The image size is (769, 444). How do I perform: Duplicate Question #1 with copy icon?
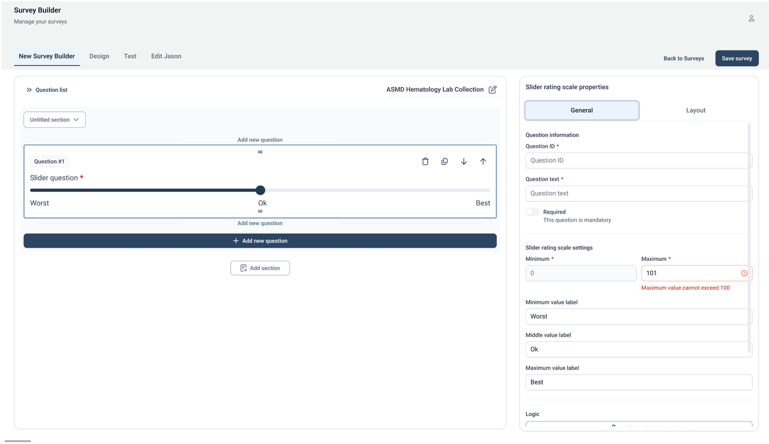(444, 161)
